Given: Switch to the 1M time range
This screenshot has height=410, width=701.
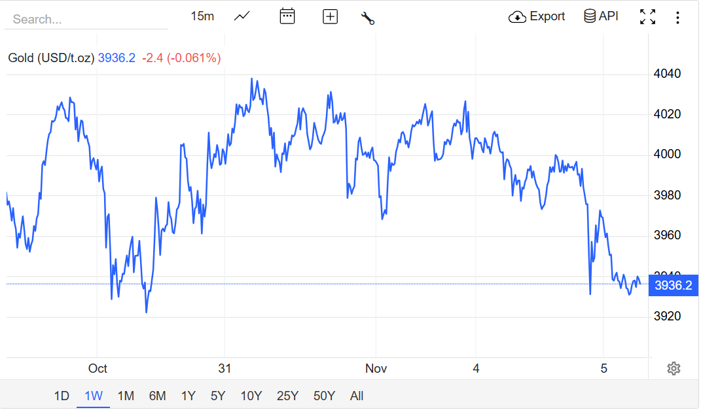Looking at the screenshot, I should [x=126, y=396].
